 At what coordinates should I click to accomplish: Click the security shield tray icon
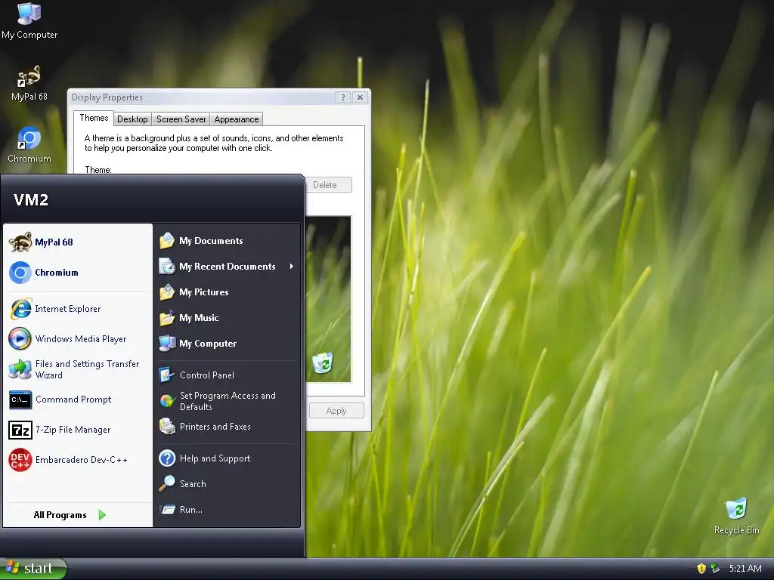click(x=701, y=569)
